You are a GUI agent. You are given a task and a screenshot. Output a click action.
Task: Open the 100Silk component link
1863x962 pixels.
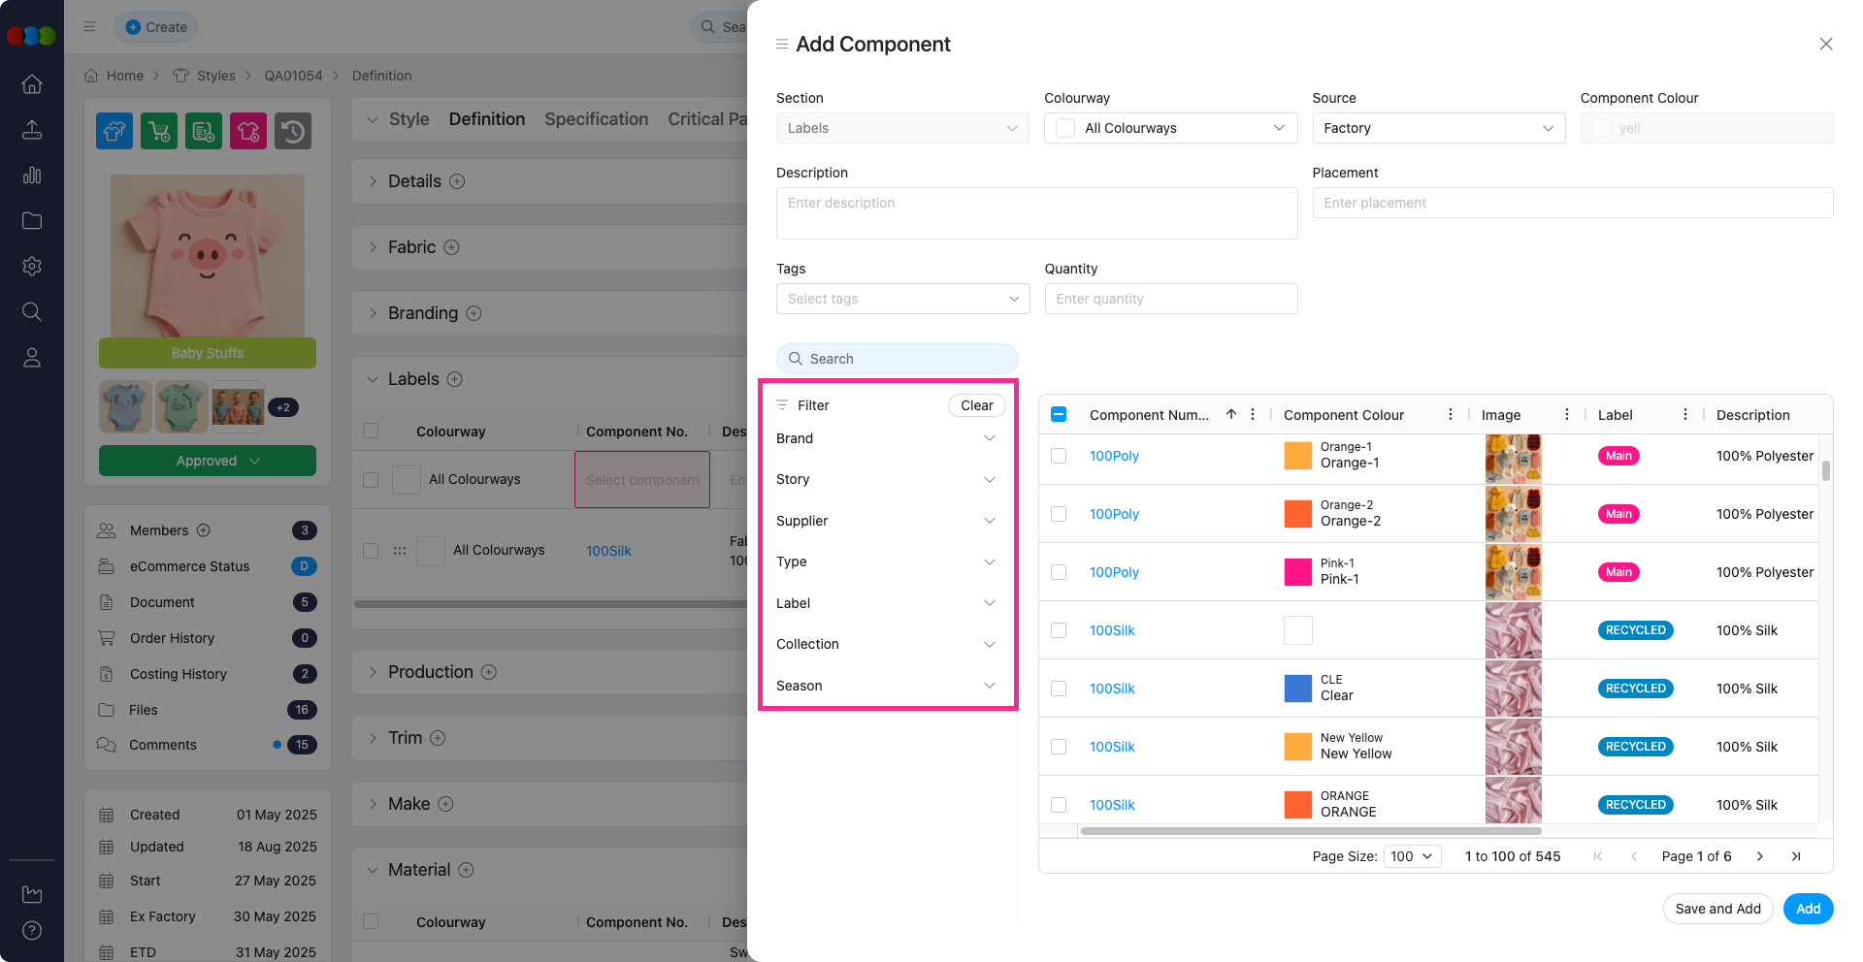[1112, 630]
